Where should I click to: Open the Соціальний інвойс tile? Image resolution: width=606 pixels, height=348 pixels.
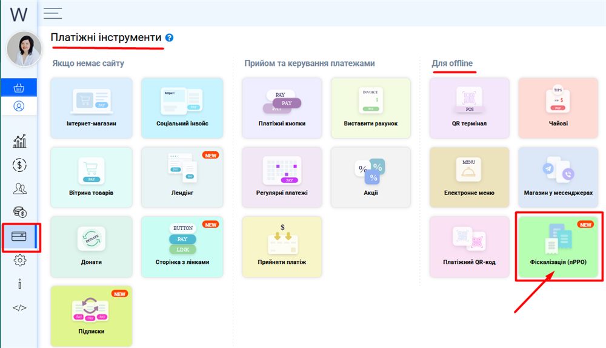tap(182, 108)
